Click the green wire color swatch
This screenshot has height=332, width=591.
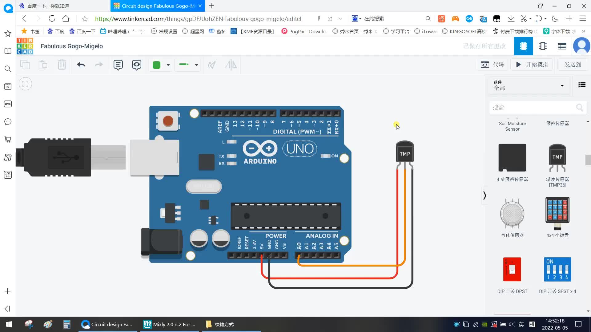(x=157, y=65)
